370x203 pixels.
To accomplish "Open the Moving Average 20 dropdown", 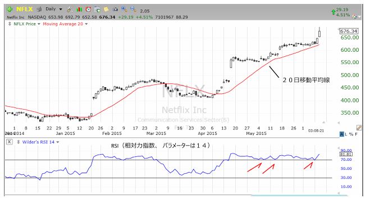I will 86,24.
